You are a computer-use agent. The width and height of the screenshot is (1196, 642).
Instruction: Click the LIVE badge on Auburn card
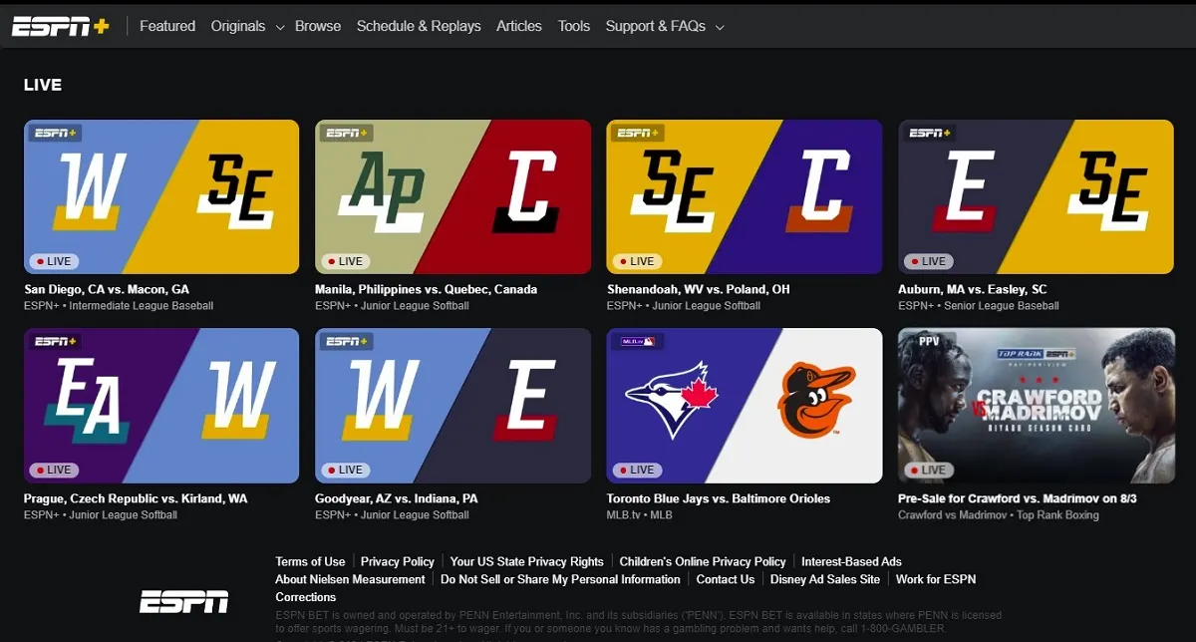click(929, 261)
